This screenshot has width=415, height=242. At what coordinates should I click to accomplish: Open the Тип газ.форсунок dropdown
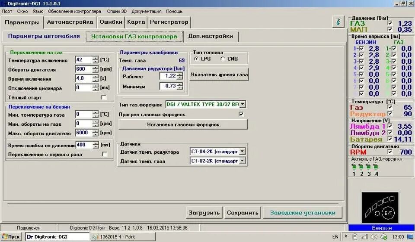click(243, 104)
